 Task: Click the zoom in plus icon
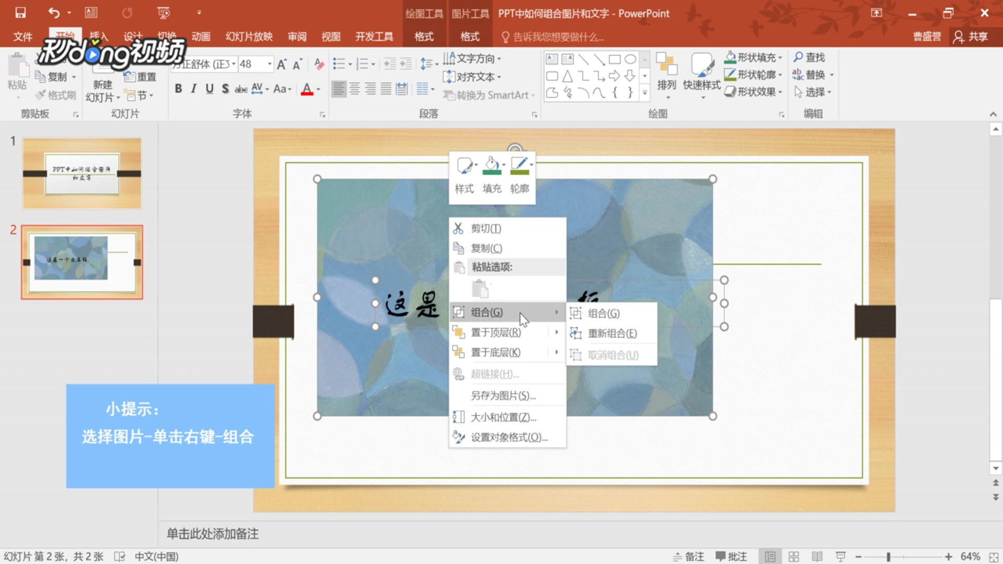tap(949, 557)
